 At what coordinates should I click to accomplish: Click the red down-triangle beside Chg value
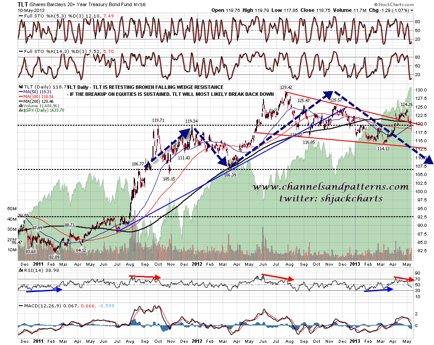429,10
